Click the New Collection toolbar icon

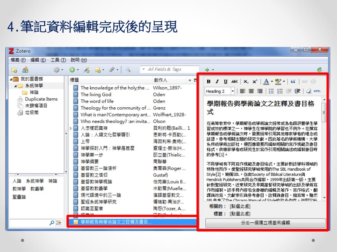[14, 70]
